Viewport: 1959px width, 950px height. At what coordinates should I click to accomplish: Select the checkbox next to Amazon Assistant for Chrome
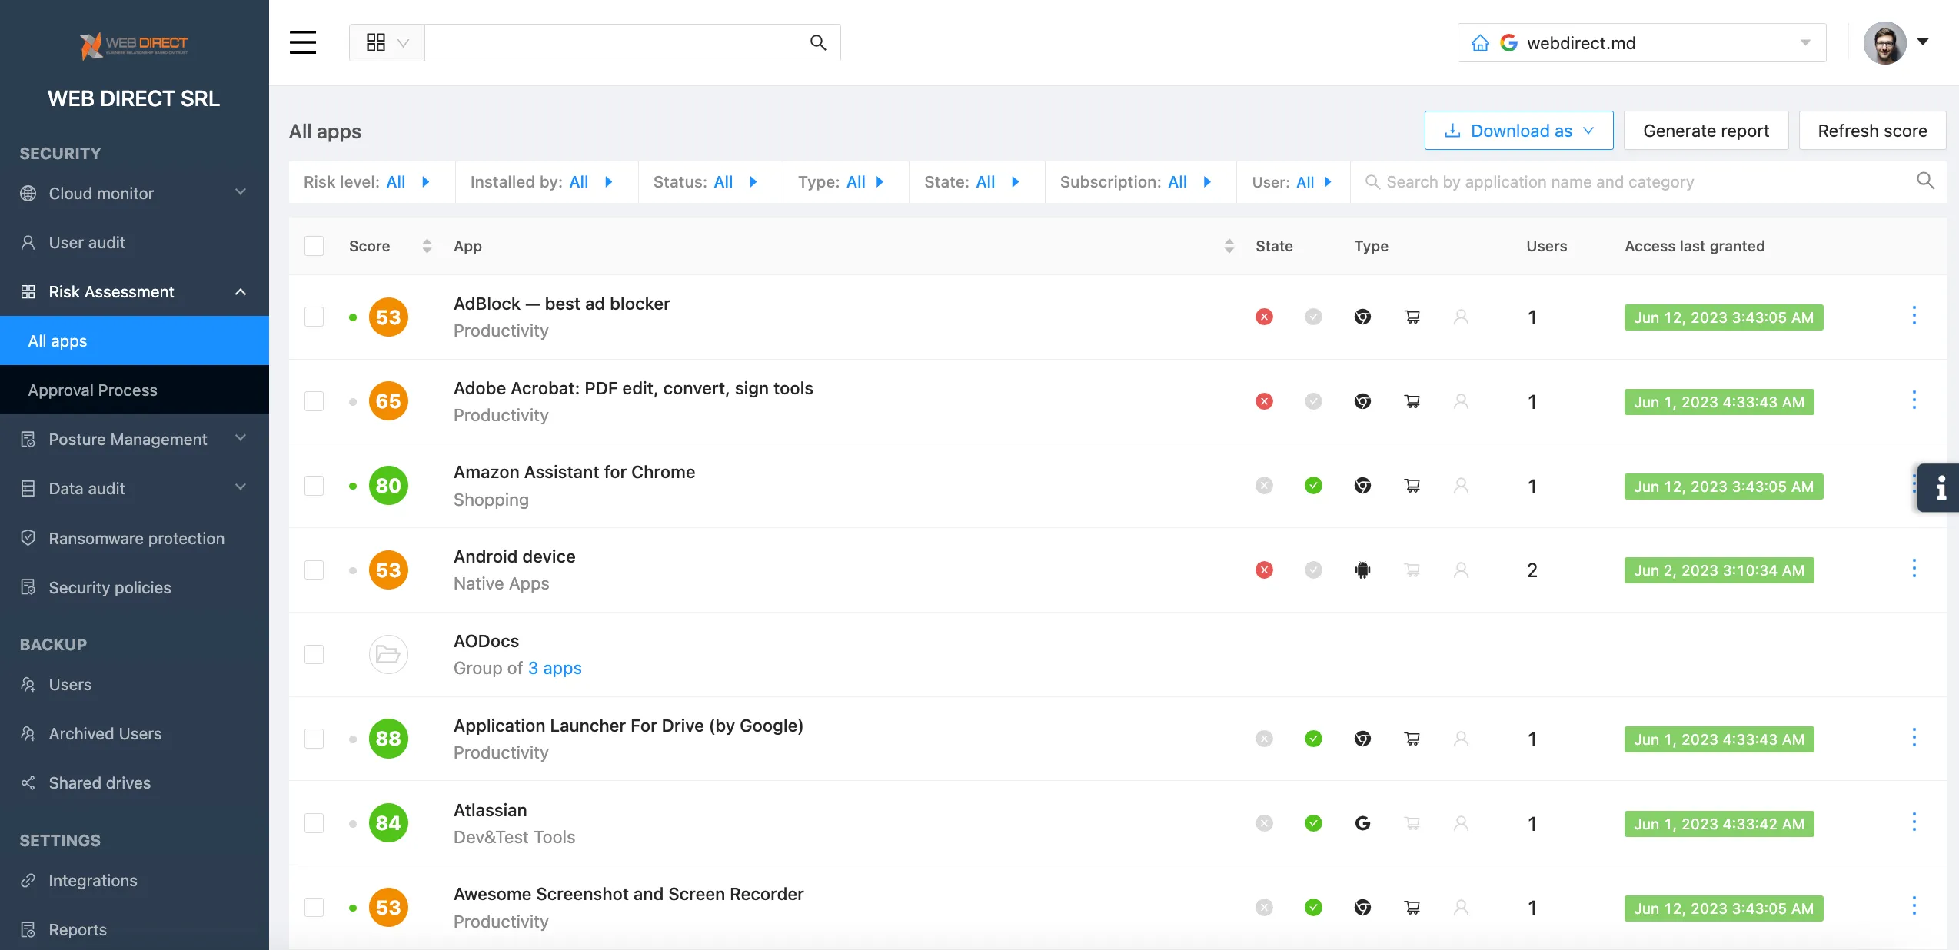(314, 486)
